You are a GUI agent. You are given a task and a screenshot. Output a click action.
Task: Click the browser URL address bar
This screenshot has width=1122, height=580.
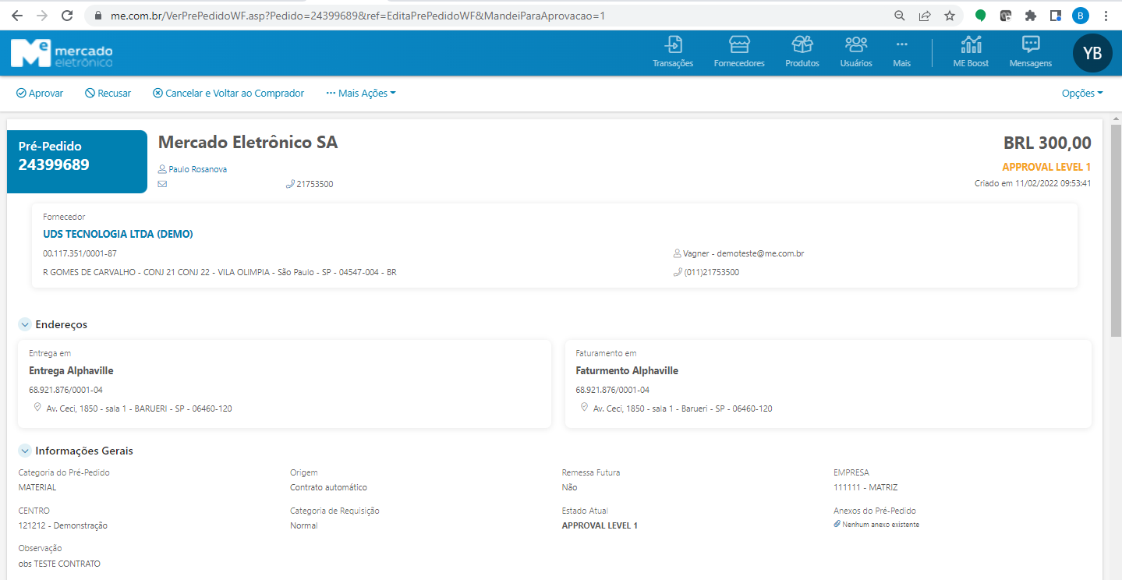tap(499, 16)
